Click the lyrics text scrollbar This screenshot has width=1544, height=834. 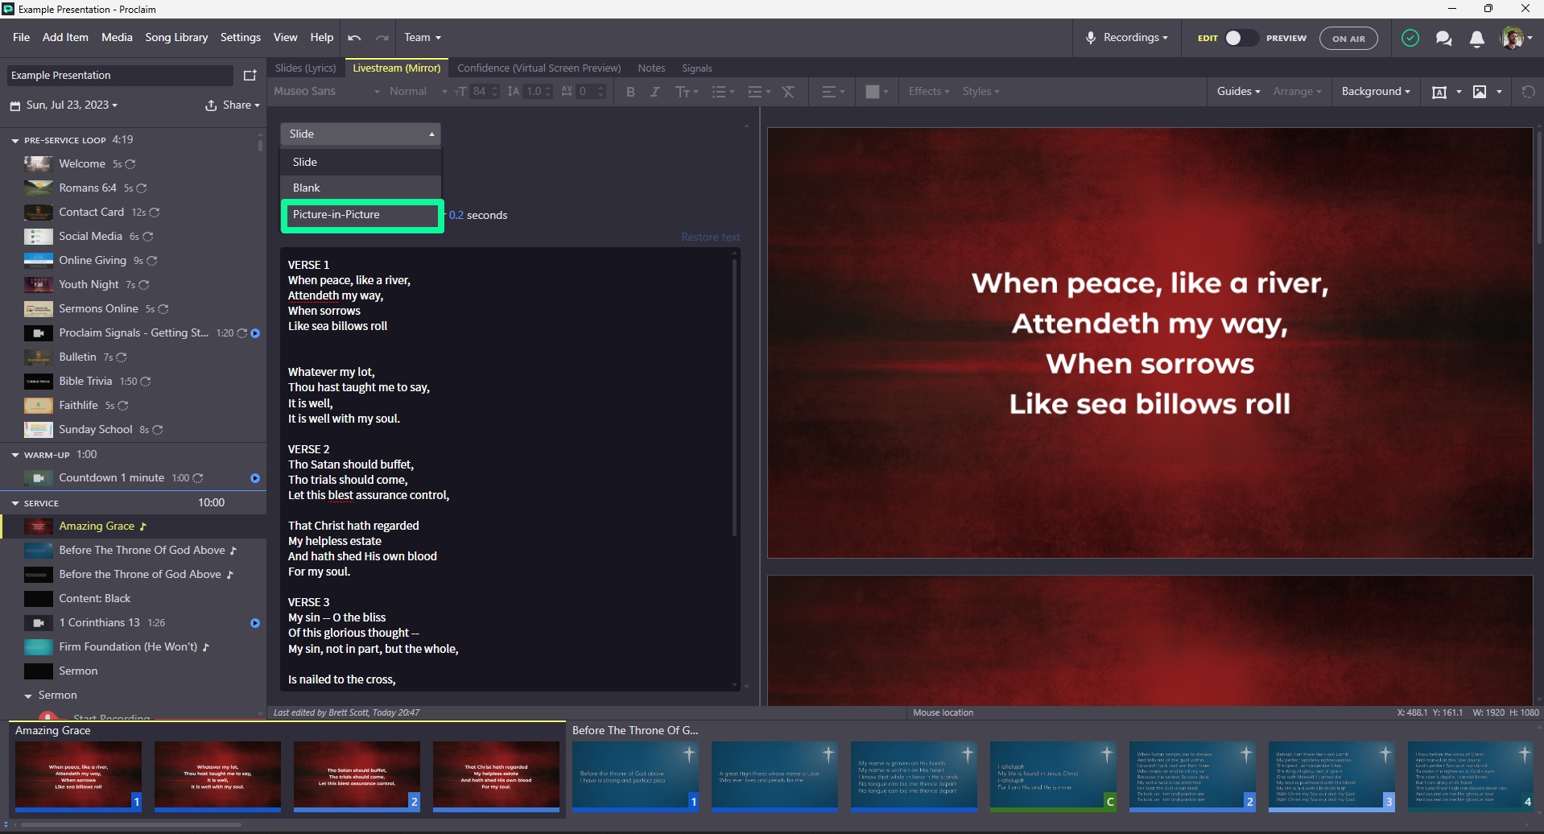coord(733,394)
